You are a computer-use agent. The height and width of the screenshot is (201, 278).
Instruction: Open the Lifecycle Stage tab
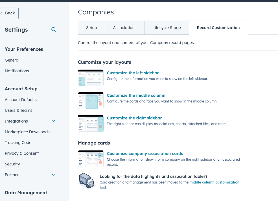167,28
